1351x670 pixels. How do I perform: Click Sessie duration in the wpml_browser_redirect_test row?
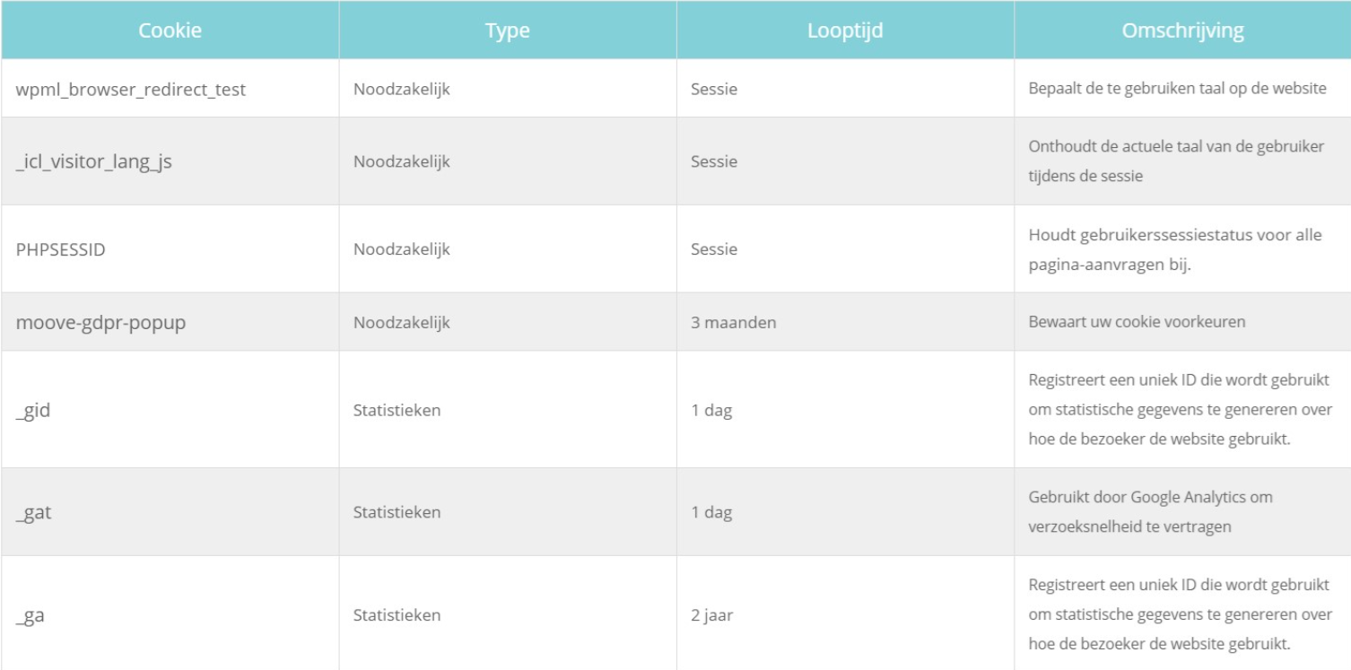coord(713,90)
